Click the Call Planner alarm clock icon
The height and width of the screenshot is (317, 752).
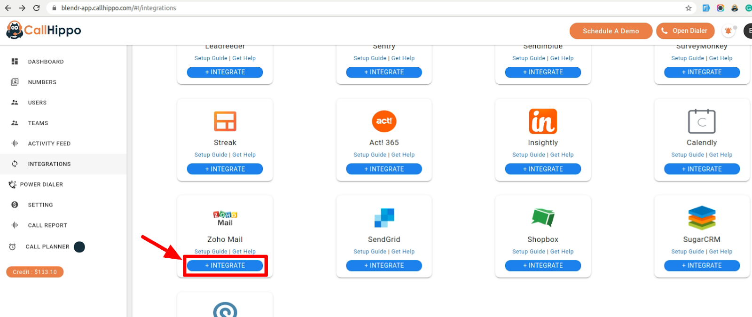click(x=13, y=246)
